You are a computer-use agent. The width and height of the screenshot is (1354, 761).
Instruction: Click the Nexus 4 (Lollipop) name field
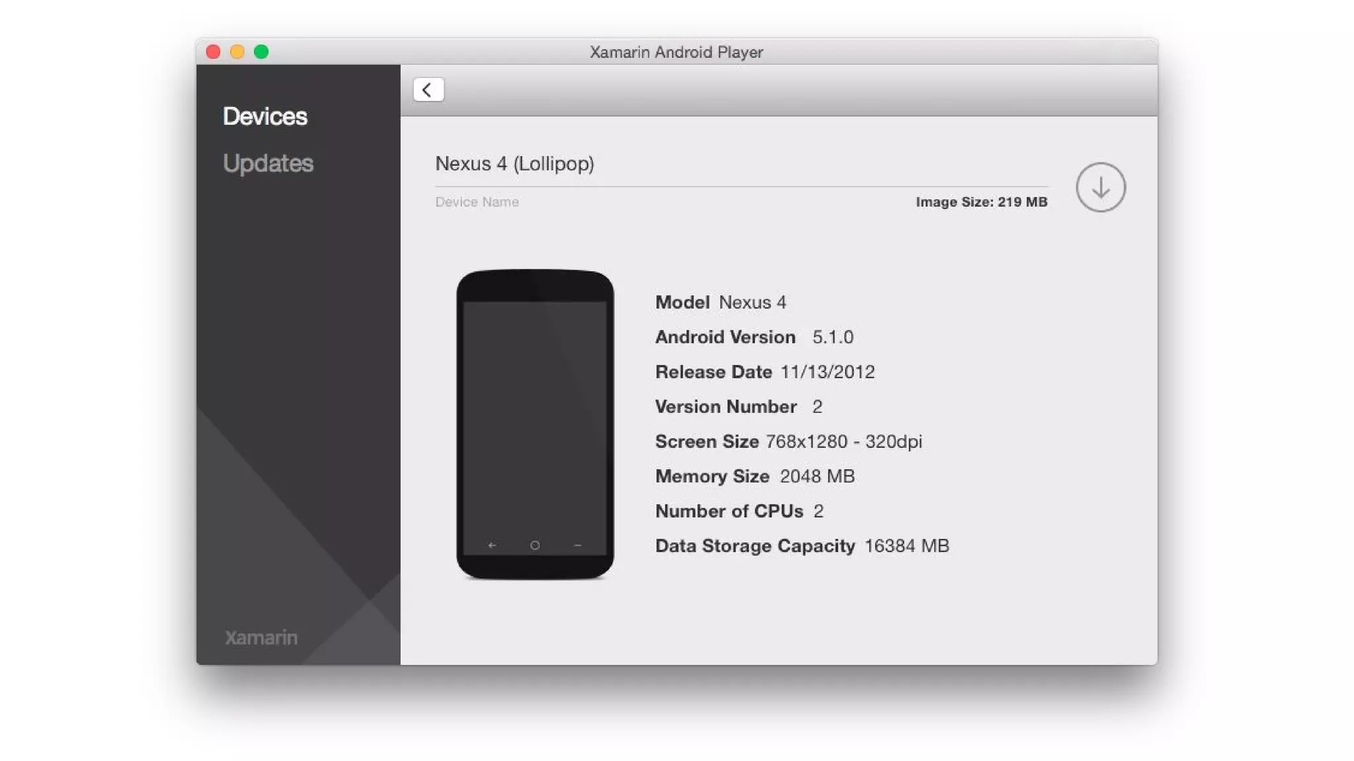(514, 164)
